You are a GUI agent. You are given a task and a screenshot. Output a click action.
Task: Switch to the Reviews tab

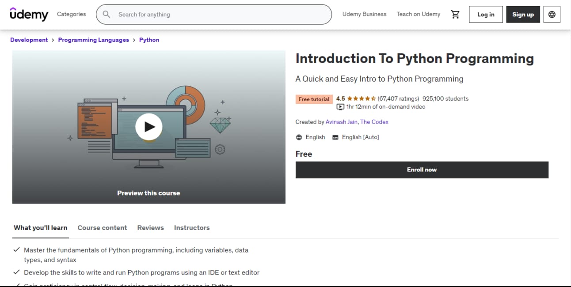150,228
